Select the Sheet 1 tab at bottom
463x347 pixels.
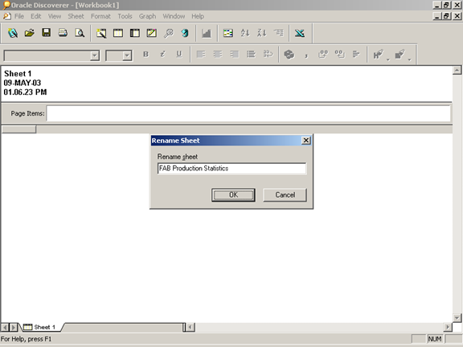pos(40,327)
